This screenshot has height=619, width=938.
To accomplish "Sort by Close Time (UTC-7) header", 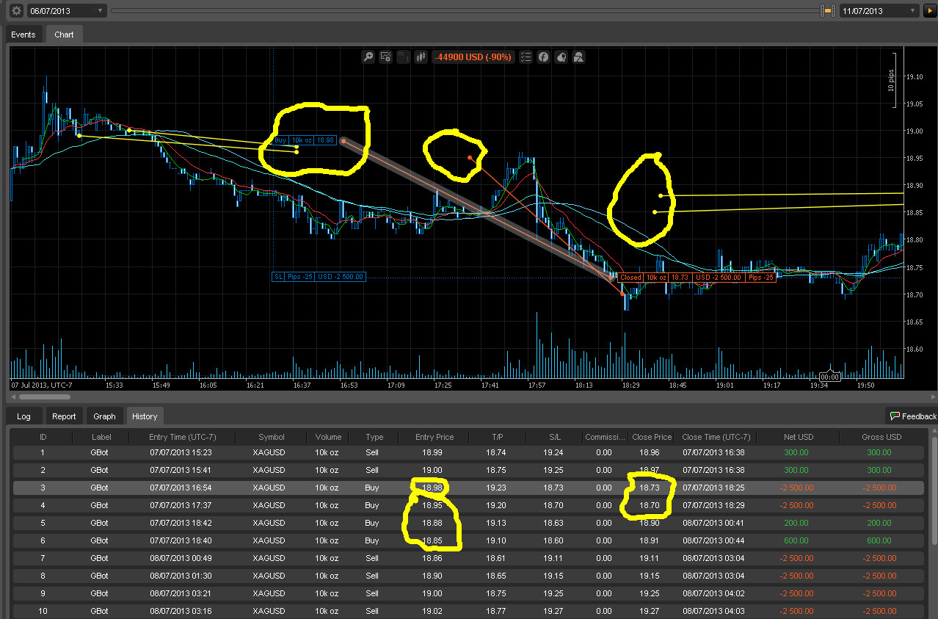I will [x=716, y=437].
